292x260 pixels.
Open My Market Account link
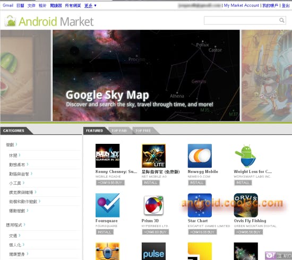coord(242,5)
